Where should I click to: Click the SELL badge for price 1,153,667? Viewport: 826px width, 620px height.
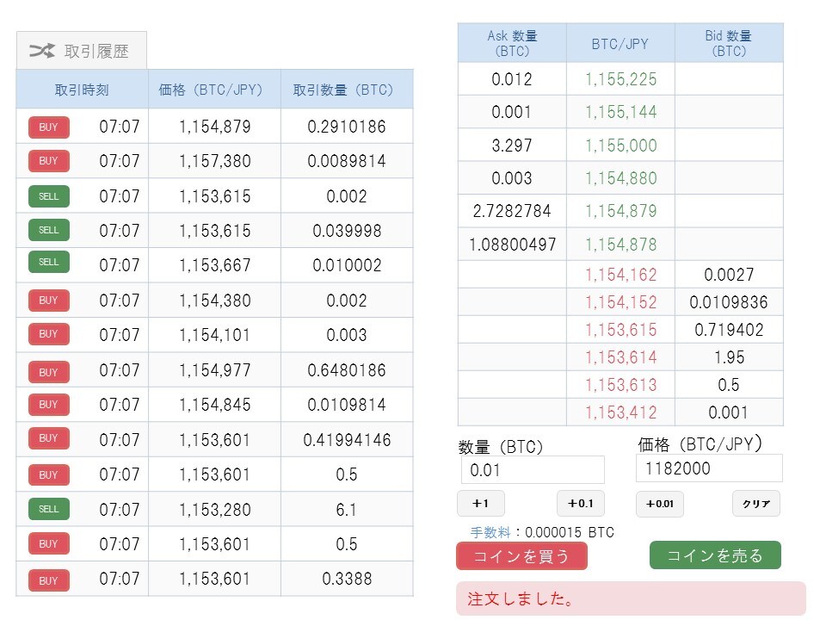pyautogui.click(x=49, y=263)
